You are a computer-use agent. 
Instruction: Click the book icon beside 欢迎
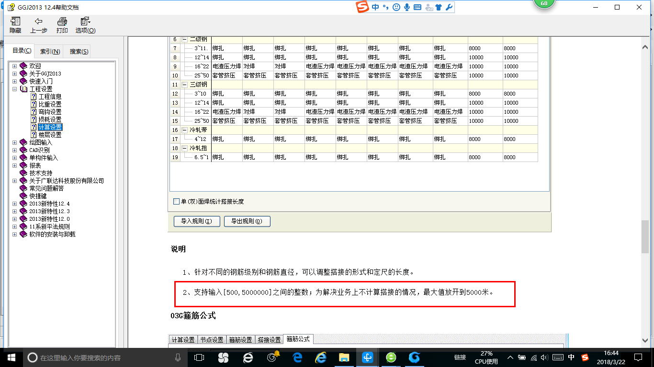[x=23, y=66]
